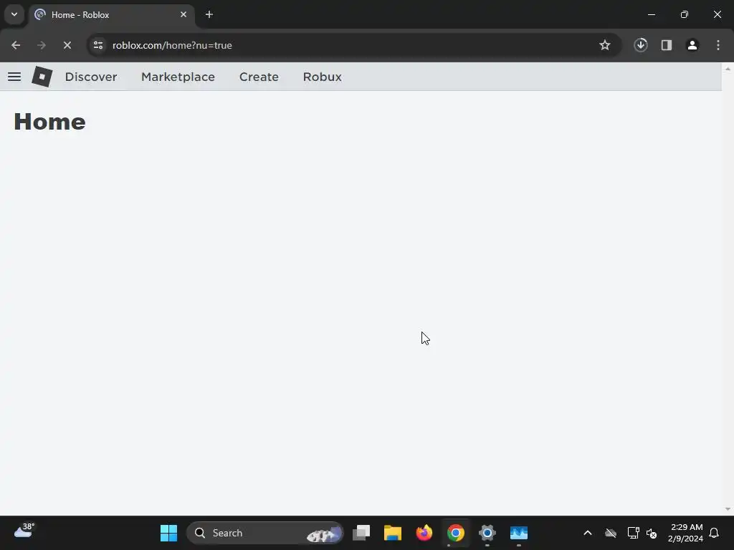
Task: Stop loading the current page
Action: [x=67, y=45]
